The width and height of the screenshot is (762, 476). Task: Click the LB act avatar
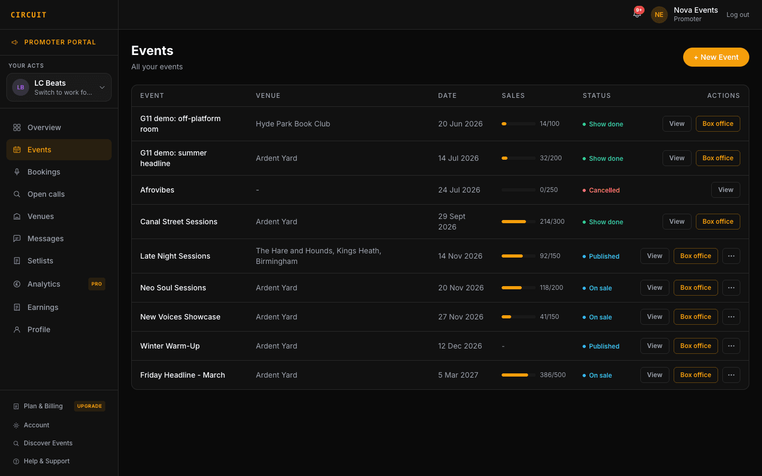coord(21,87)
